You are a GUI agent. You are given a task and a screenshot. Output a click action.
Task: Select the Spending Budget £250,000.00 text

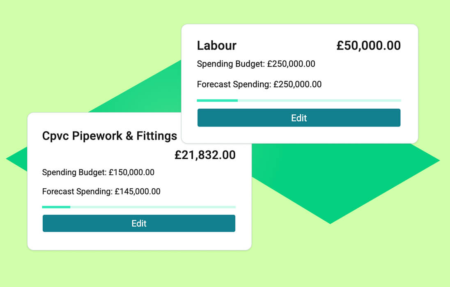256,64
